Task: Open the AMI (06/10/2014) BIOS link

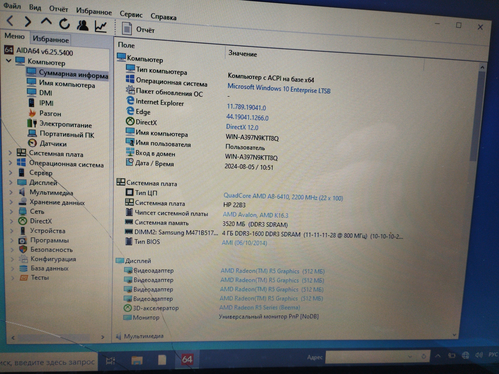Action: (x=244, y=243)
